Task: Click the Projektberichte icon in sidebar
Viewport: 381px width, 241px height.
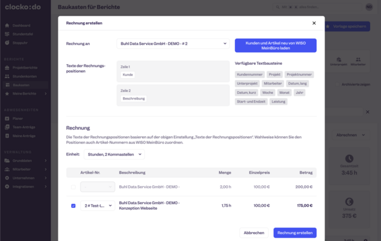Action: [x=7, y=68]
